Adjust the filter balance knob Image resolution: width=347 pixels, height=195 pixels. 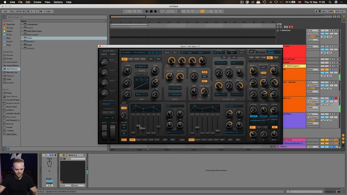239,85
